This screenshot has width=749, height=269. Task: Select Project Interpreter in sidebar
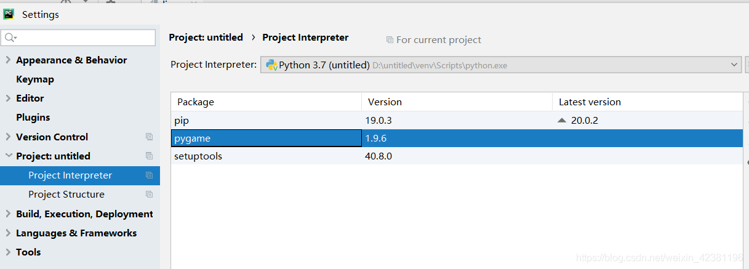tap(80, 175)
